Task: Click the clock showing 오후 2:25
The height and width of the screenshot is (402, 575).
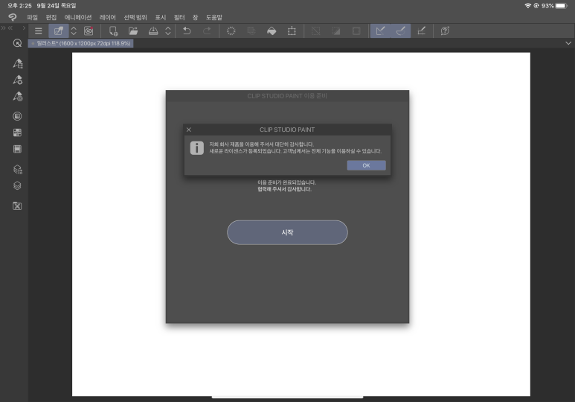Action: [x=19, y=5]
